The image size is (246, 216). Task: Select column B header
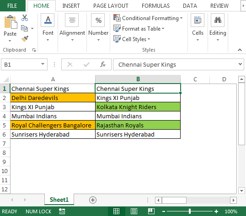point(138,79)
